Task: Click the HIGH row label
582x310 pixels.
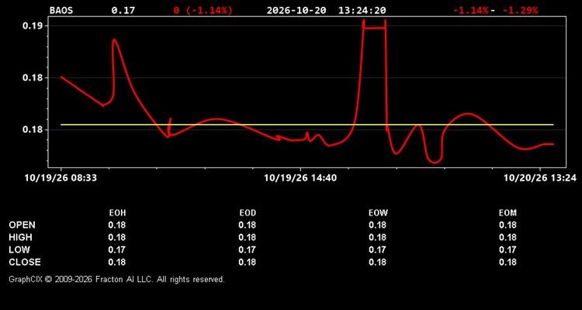Action: 20,237
